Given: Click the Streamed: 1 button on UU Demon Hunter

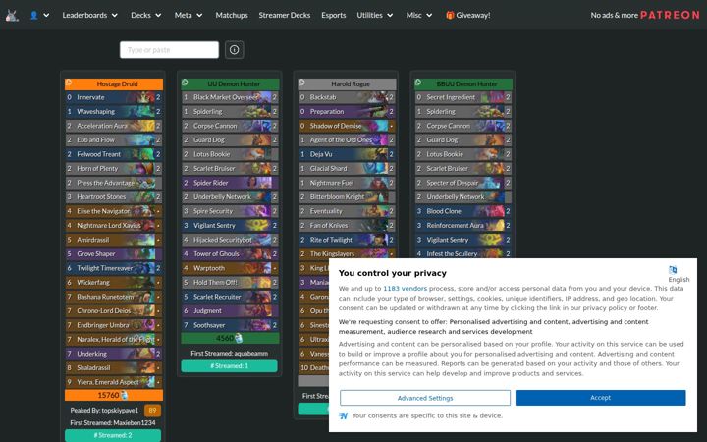Looking at the screenshot, I should (229, 365).
